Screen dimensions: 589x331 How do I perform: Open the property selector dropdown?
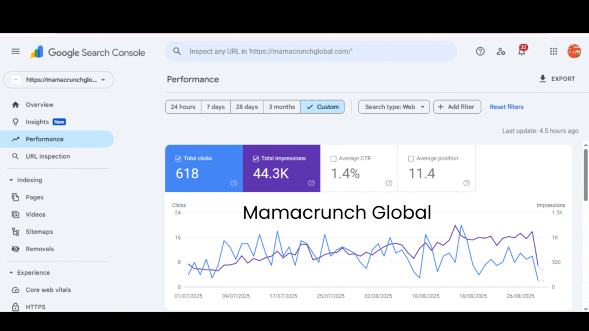[x=59, y=79]
